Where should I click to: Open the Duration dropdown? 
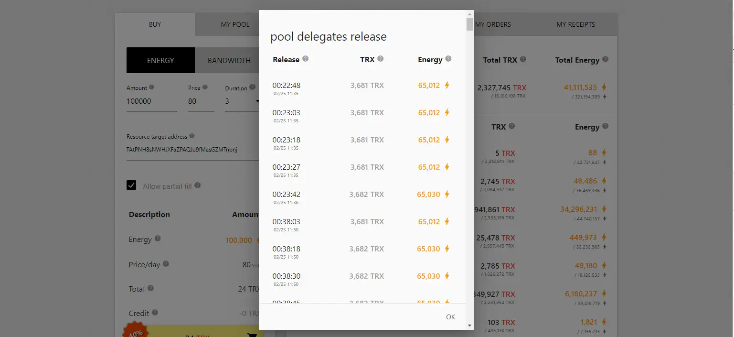point(242,101)
